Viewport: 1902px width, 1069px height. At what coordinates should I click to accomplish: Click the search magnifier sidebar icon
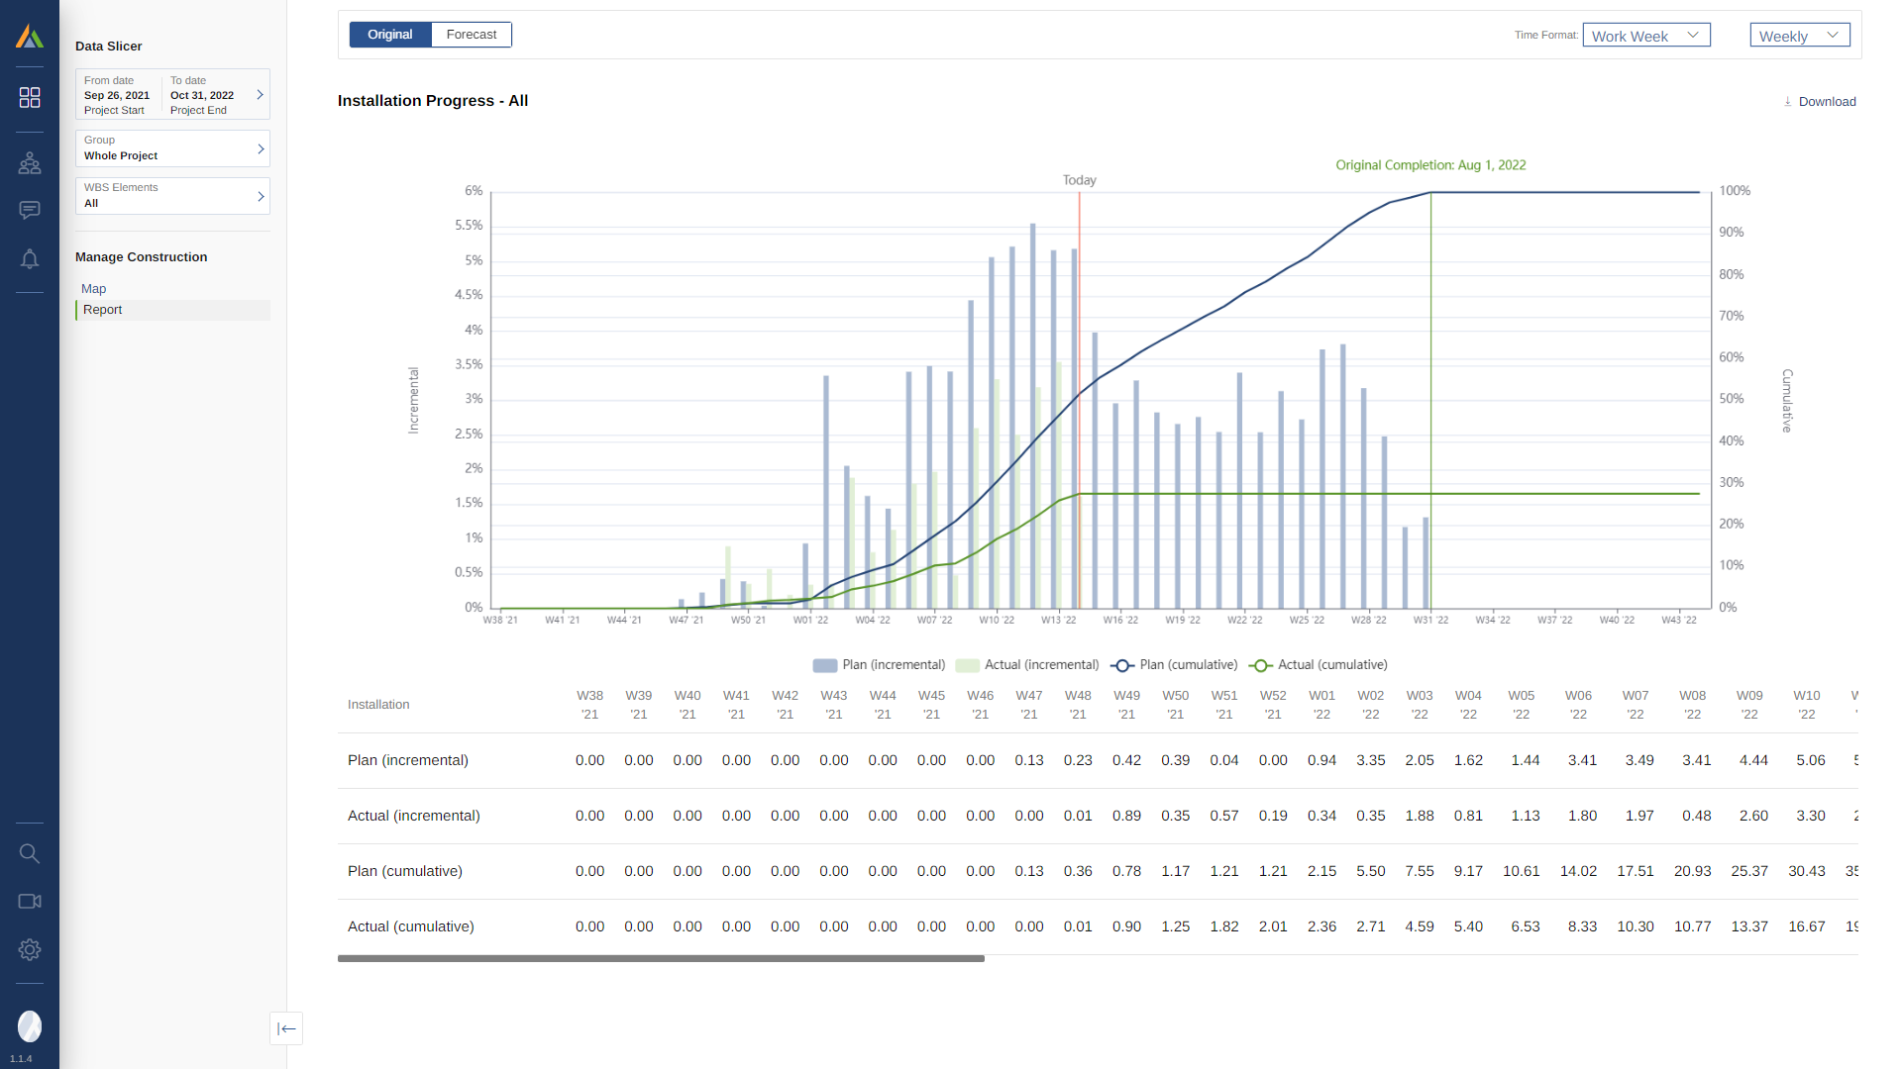pyautogui.click(x=30, y=853)
